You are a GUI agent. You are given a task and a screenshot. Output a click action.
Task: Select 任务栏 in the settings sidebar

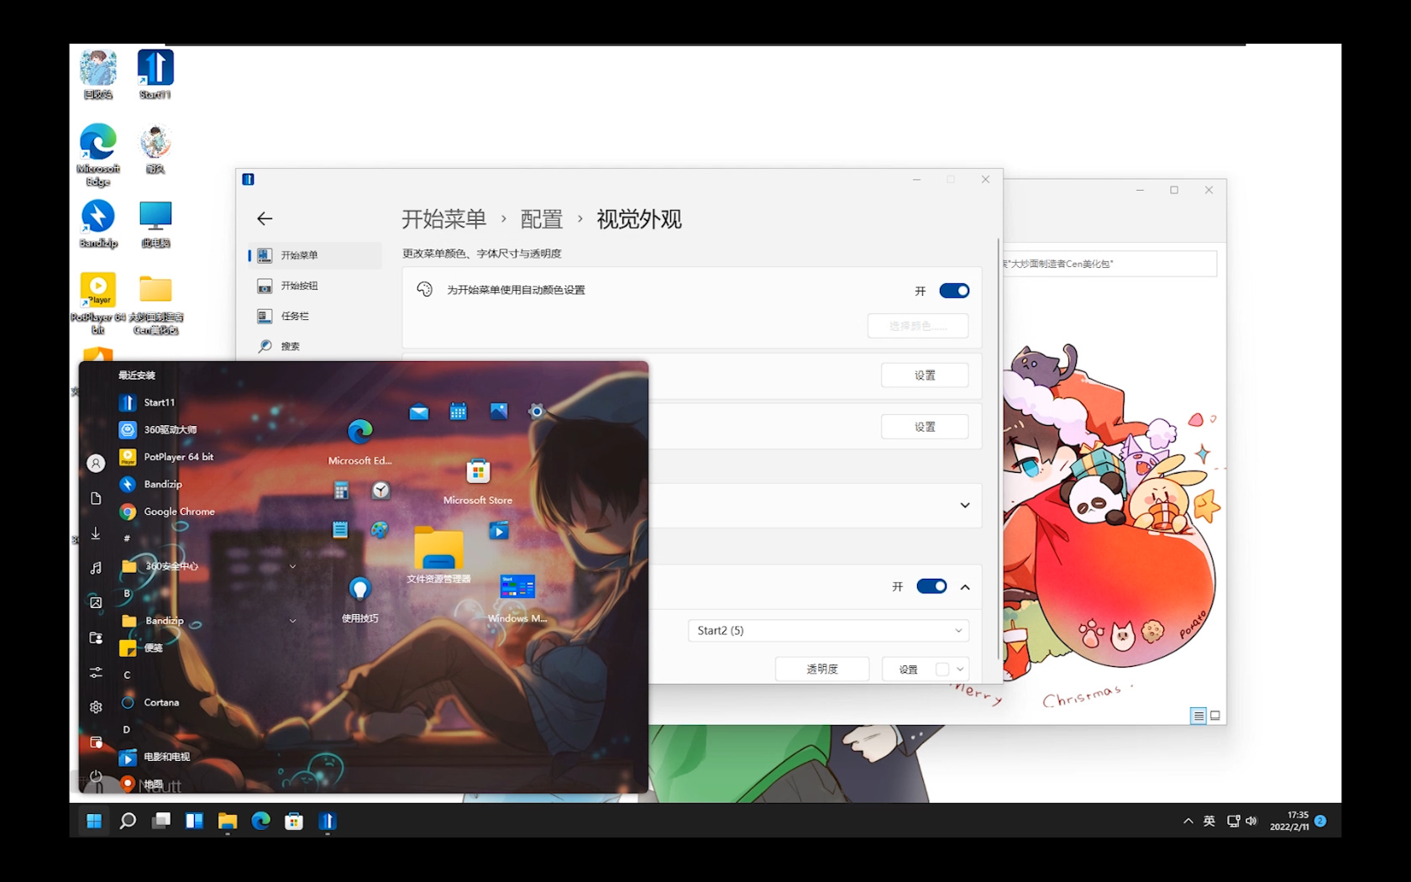(x=295, y=316)
